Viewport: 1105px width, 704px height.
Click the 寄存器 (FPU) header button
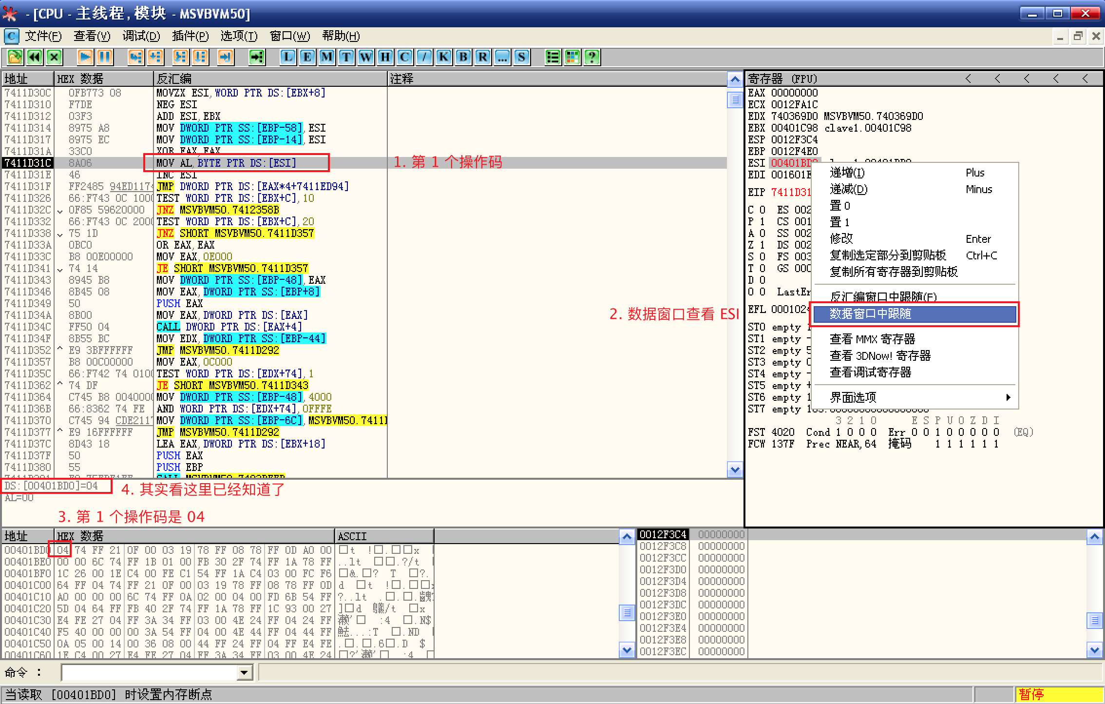pos(782,79)
